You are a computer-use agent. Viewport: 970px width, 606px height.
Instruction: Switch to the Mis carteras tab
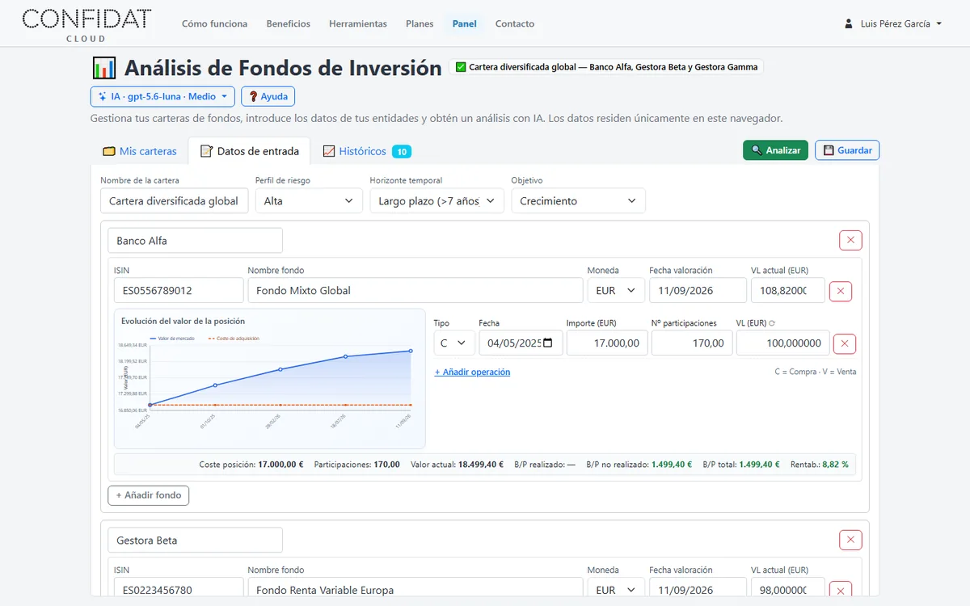139,151
